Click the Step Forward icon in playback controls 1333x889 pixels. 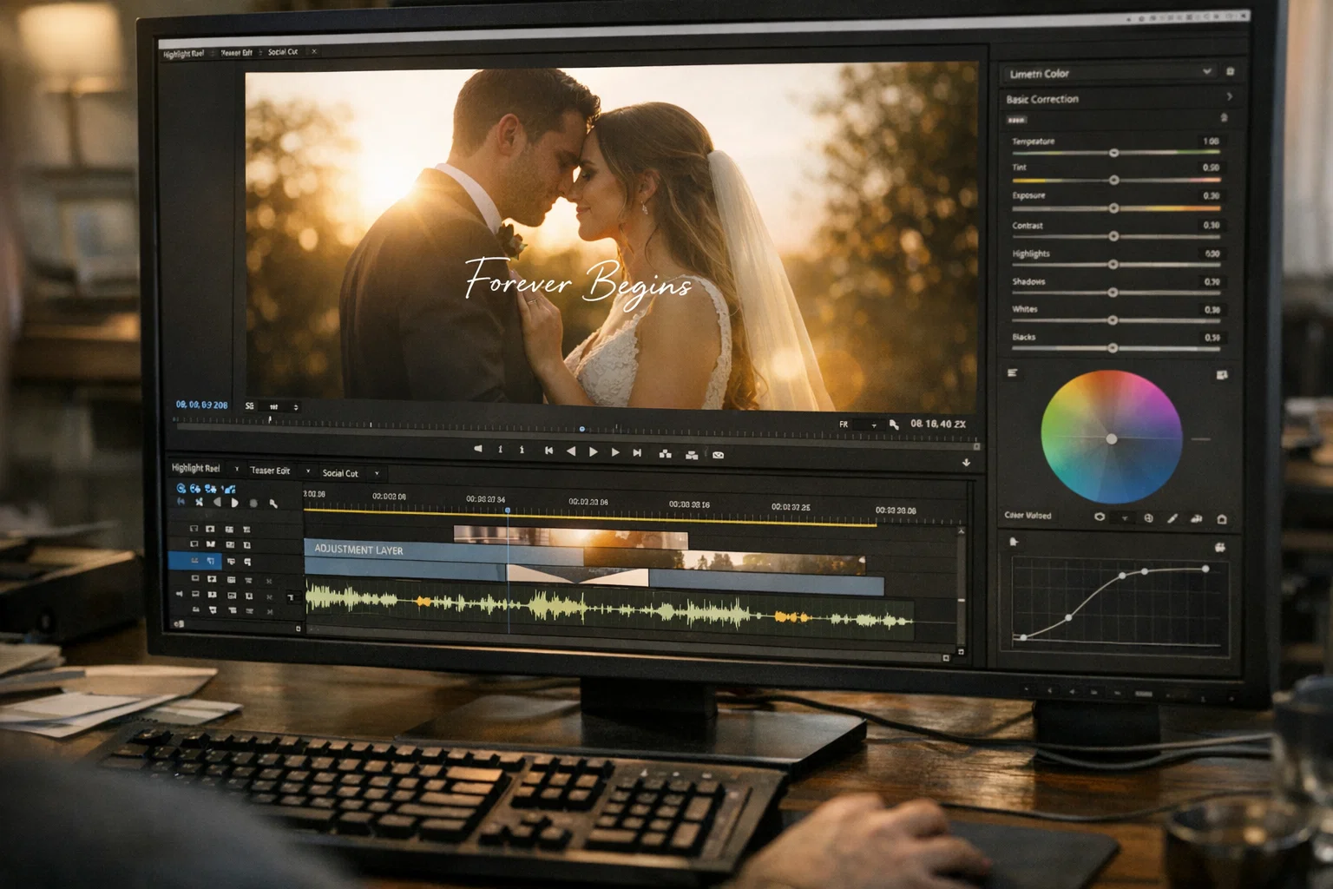click(x=615, y=451)
